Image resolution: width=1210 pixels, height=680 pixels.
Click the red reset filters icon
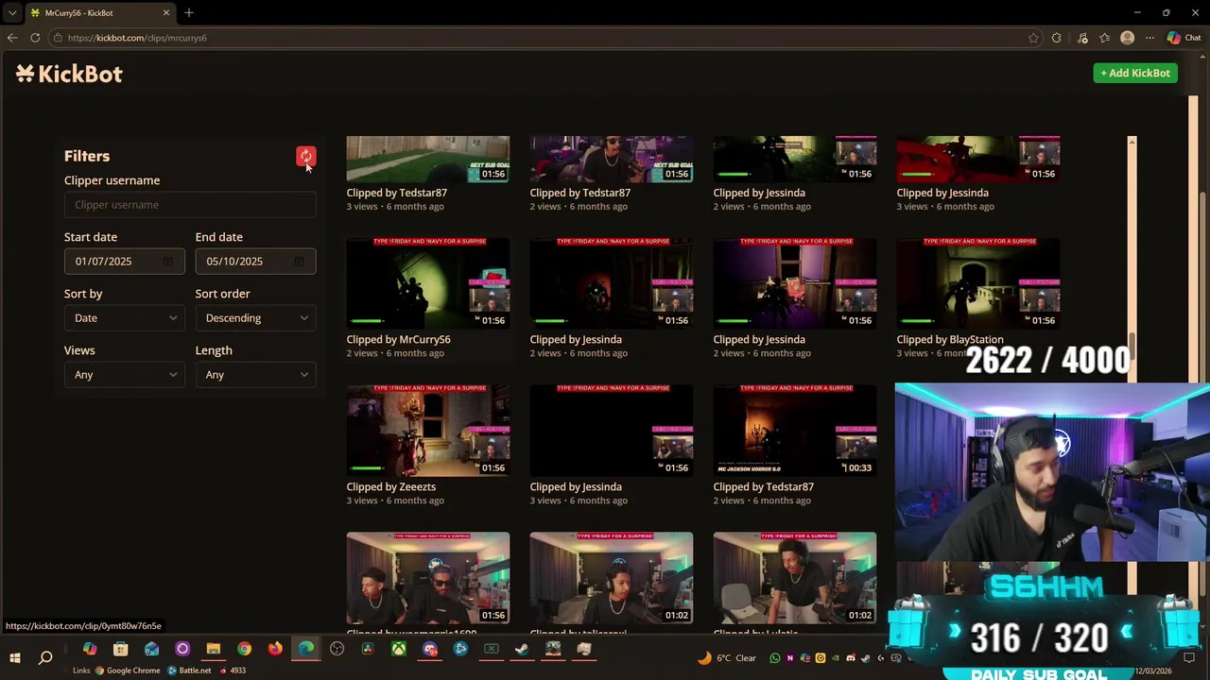tap(305, 156)
